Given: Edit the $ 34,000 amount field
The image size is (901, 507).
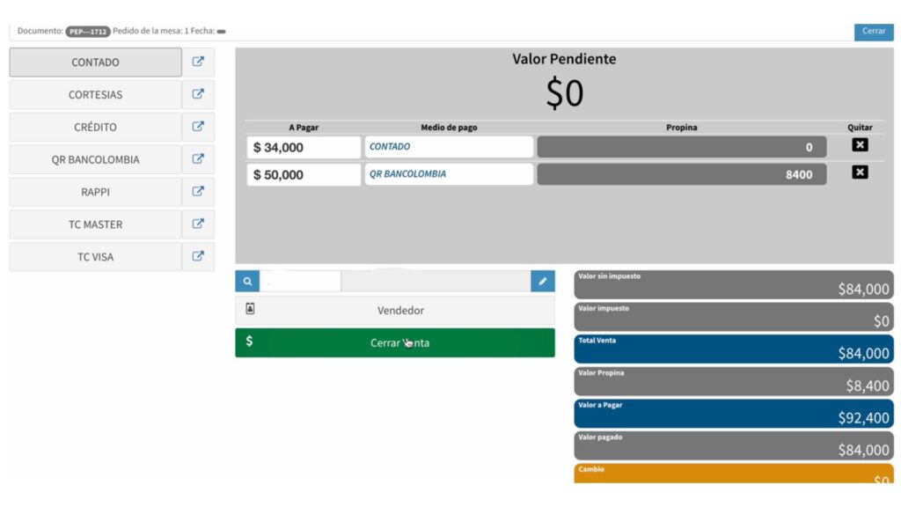Looking at the screenshot, I should (x=303, y=148).
